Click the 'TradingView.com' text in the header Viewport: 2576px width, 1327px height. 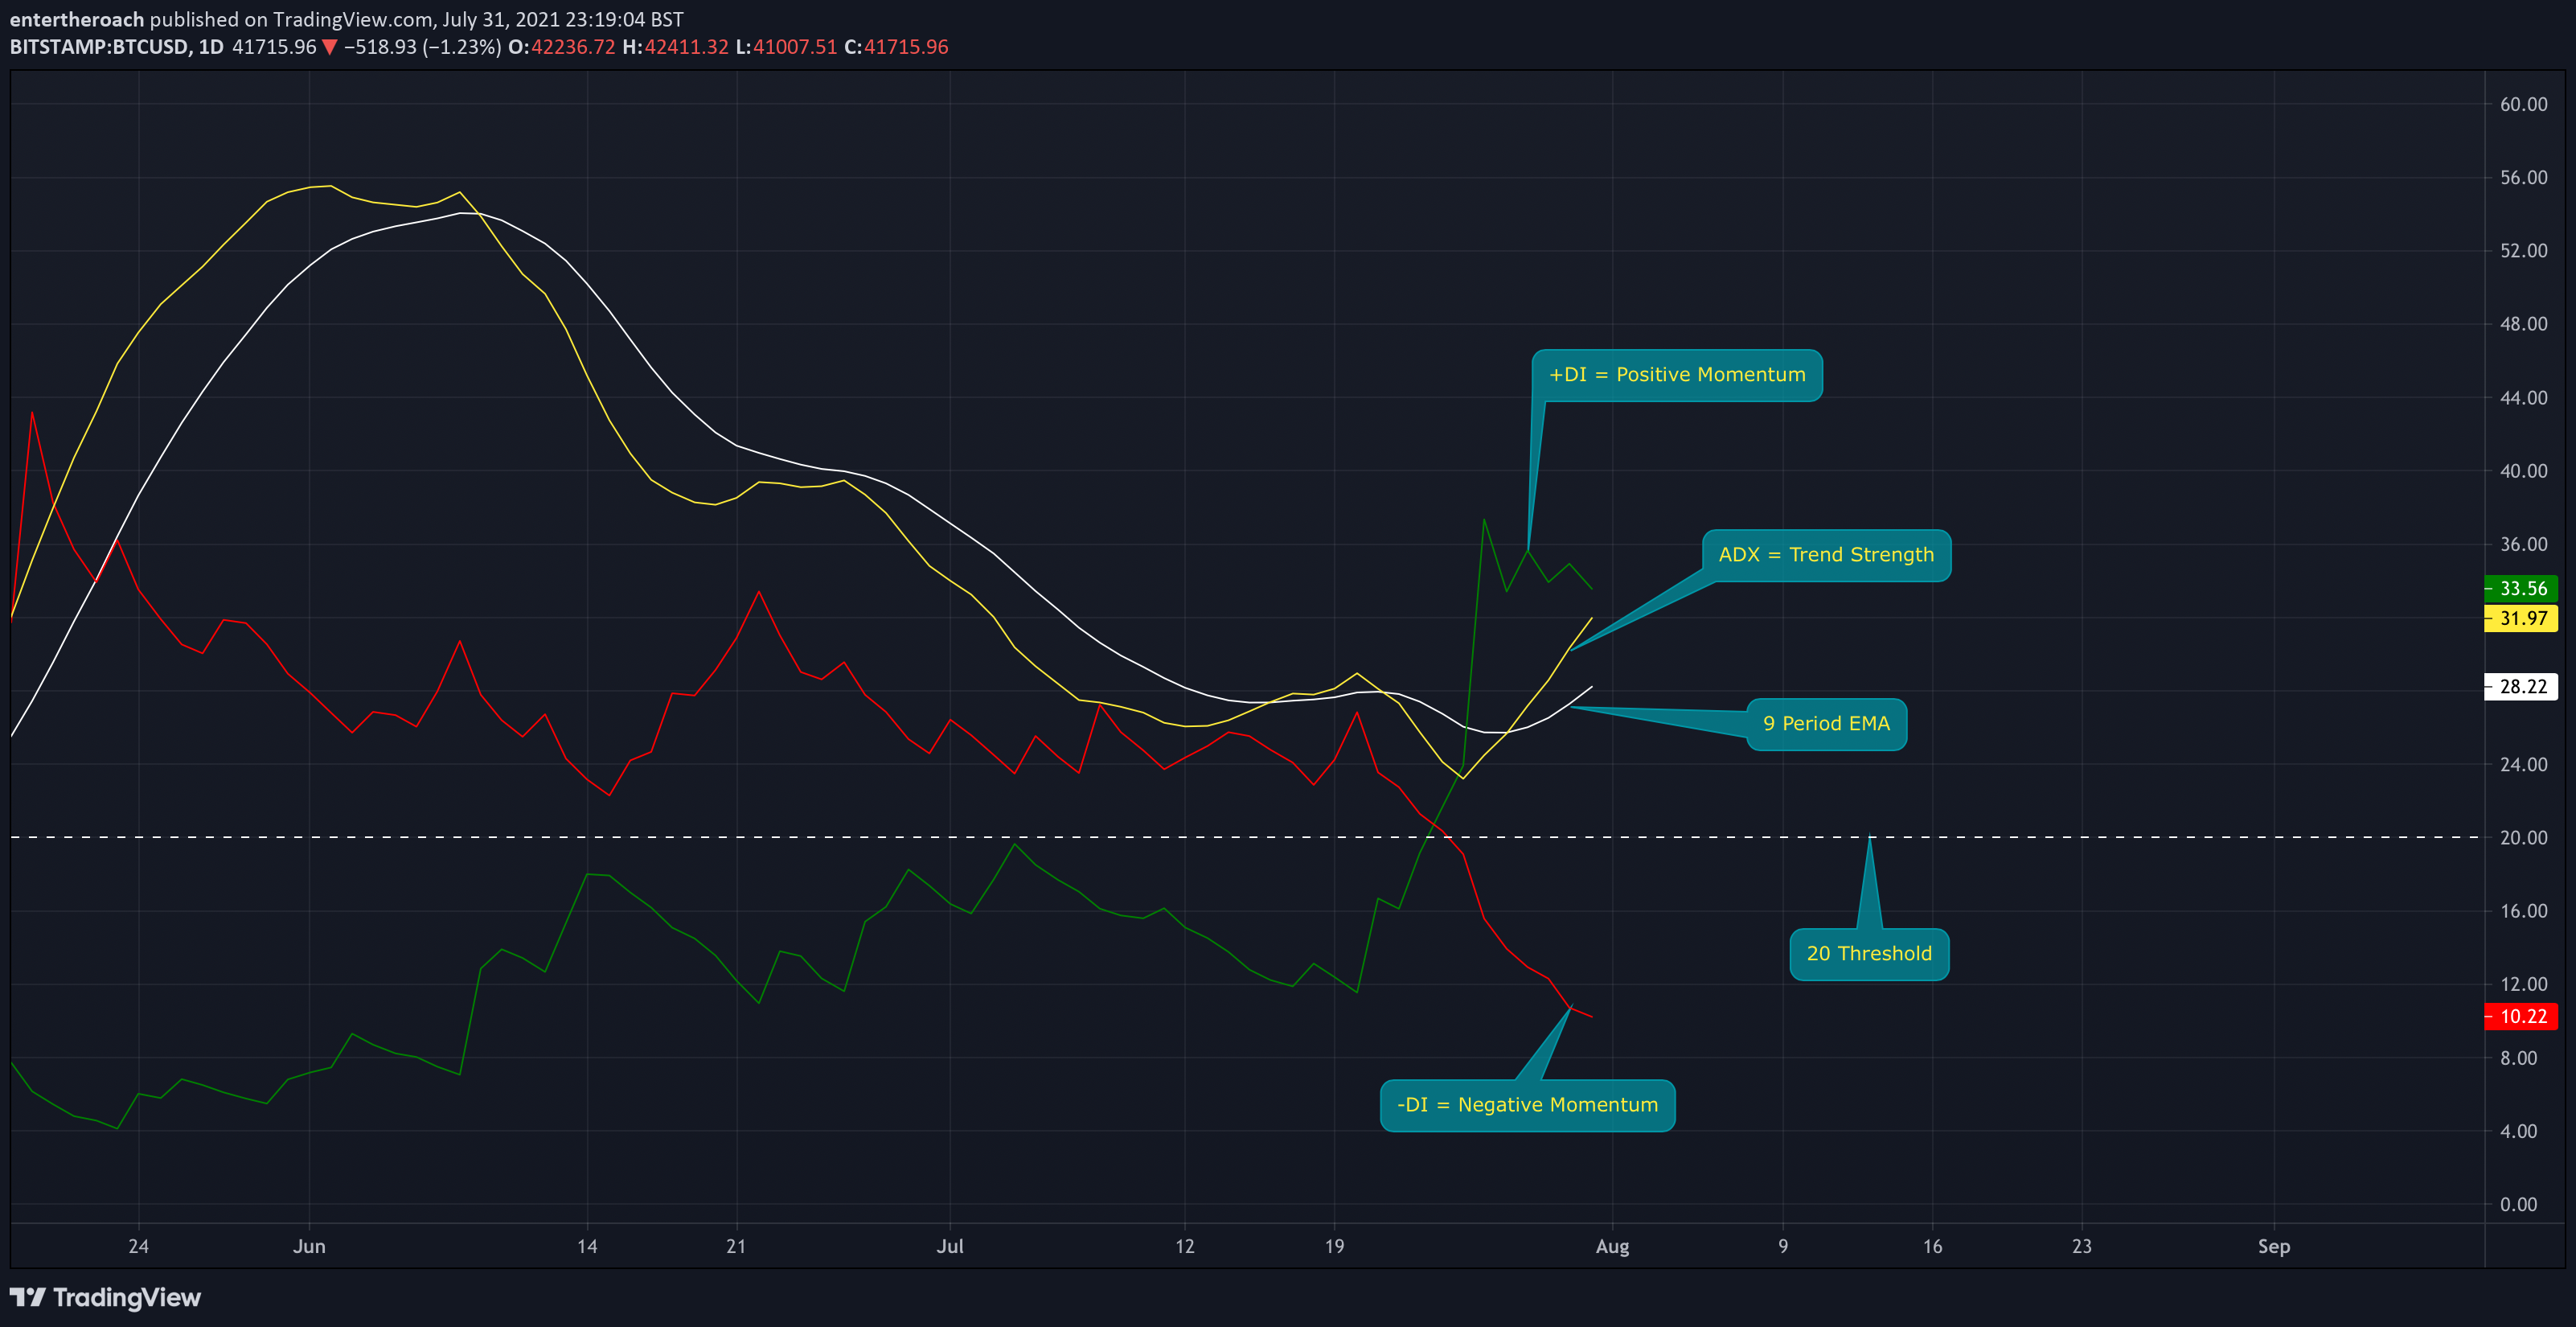click(354, 19)
